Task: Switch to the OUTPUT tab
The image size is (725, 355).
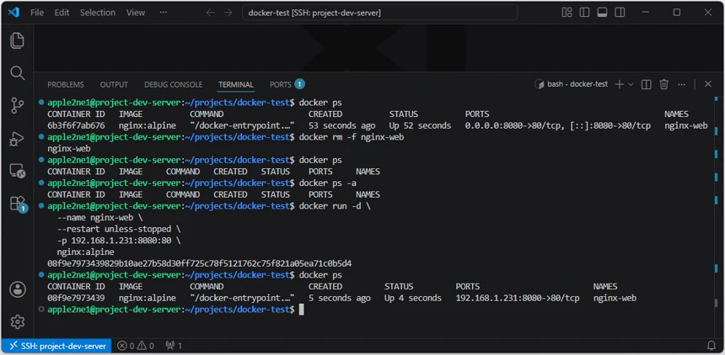Action: pyautogui.click(x=114, y=84)
